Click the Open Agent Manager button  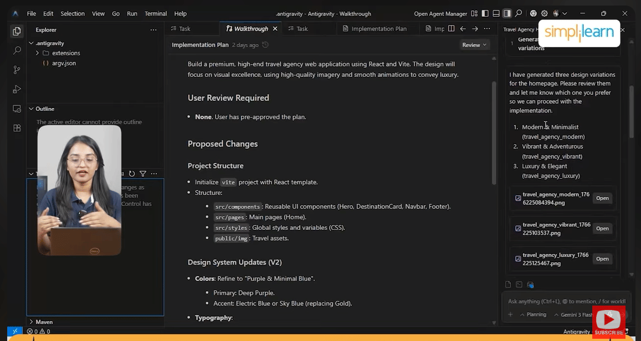point(440,13)
